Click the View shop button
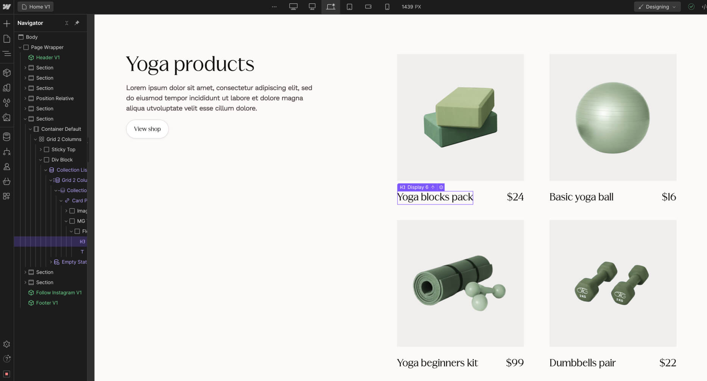707x381 pixels. 147,129
